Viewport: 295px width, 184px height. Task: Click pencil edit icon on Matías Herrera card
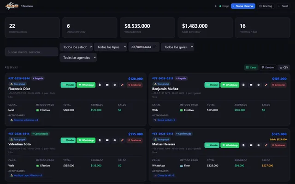[266, 145]
